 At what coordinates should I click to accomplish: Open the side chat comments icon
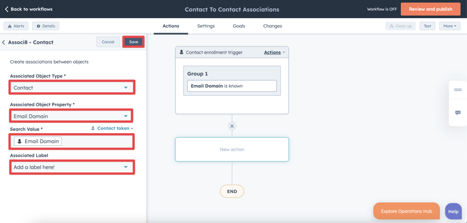(x=458, y=113)
